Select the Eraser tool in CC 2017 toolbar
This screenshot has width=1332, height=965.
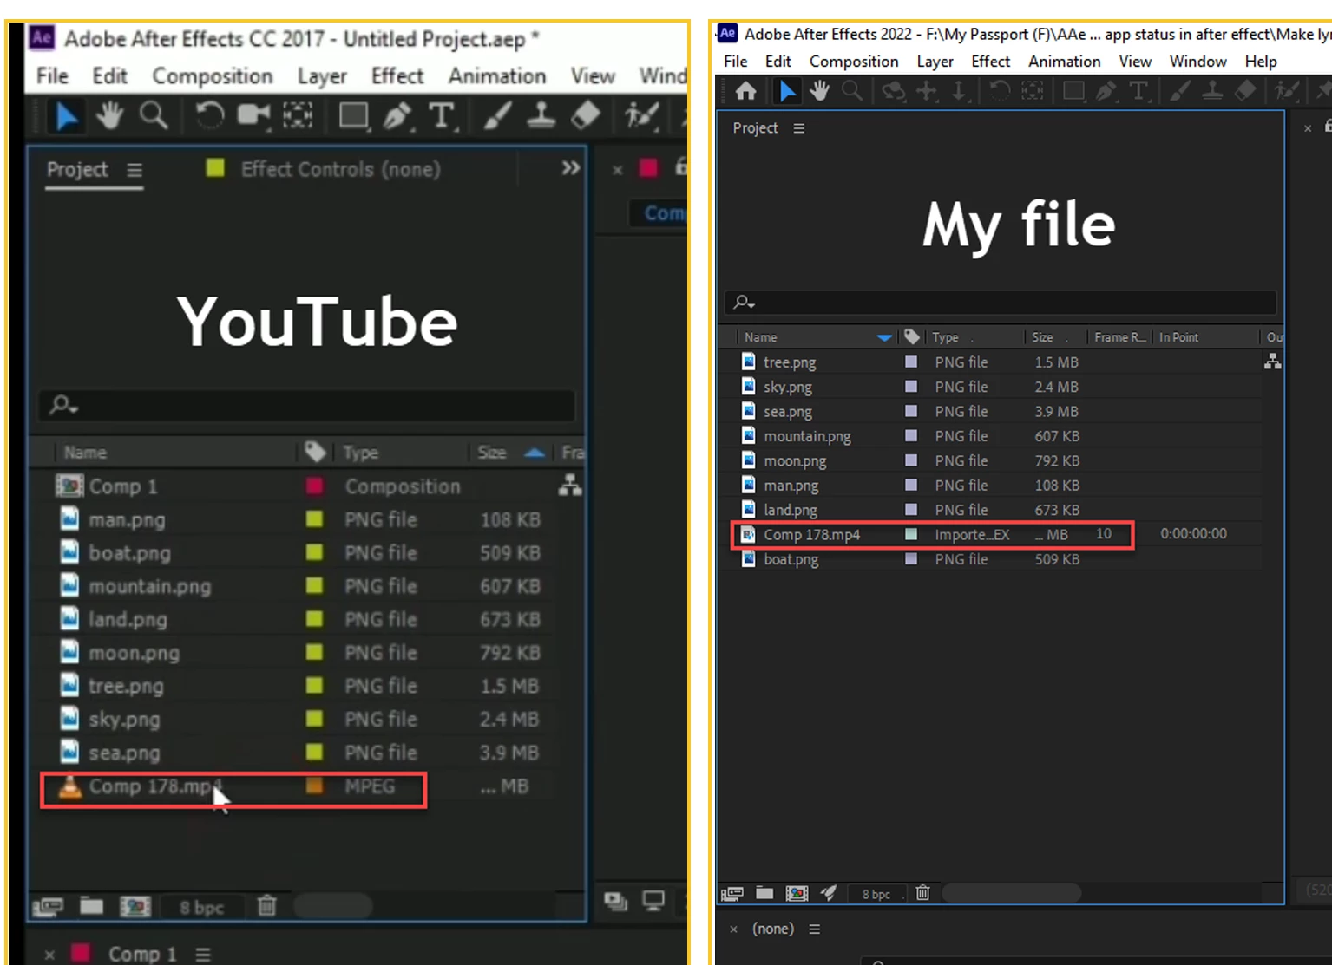coord(587,115)
